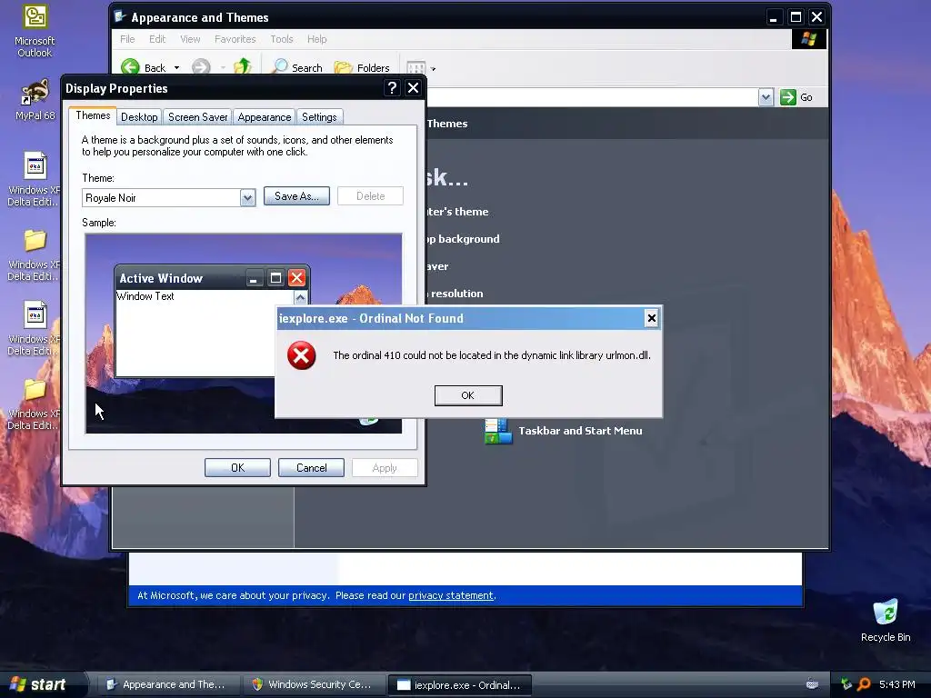Close the Ordinal Not Found error dialog
The image size is (931, 698).
pyautogui.click(x=651, y=318)
